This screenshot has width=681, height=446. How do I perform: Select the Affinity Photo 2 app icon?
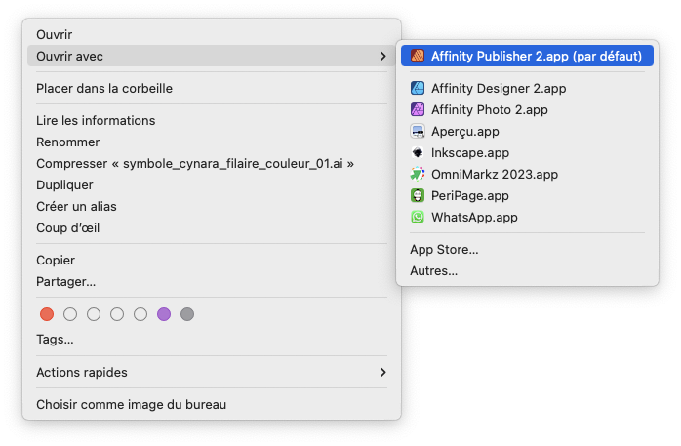click(418, 109)
